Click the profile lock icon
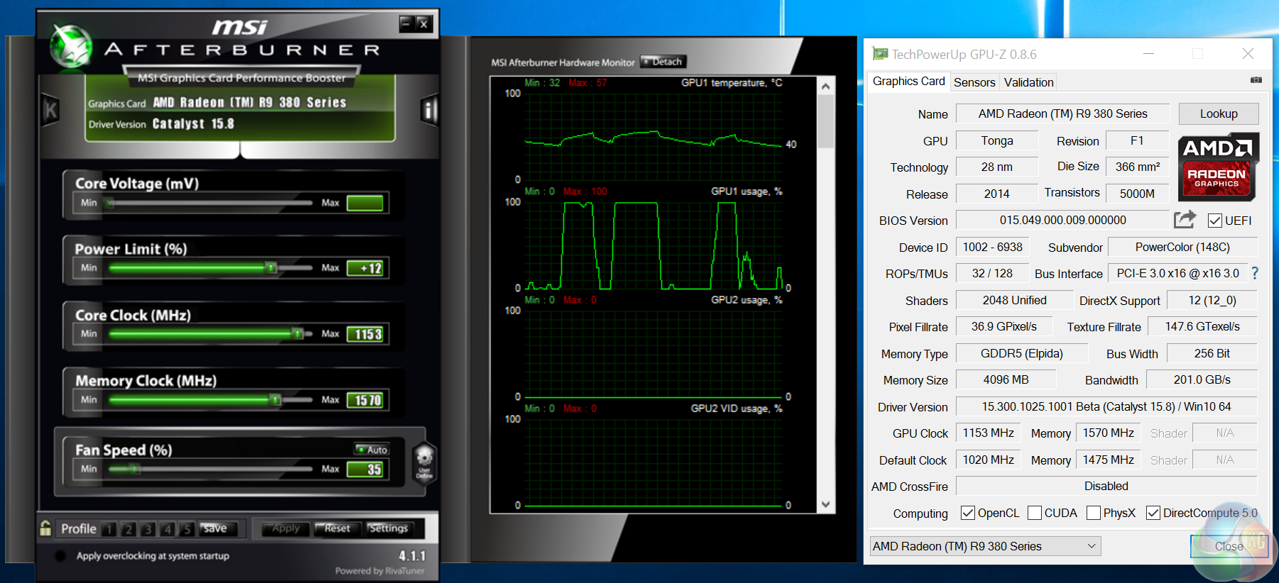This screenshot has width=1279, height=583. pyautogui.click(x=45, y=528)
